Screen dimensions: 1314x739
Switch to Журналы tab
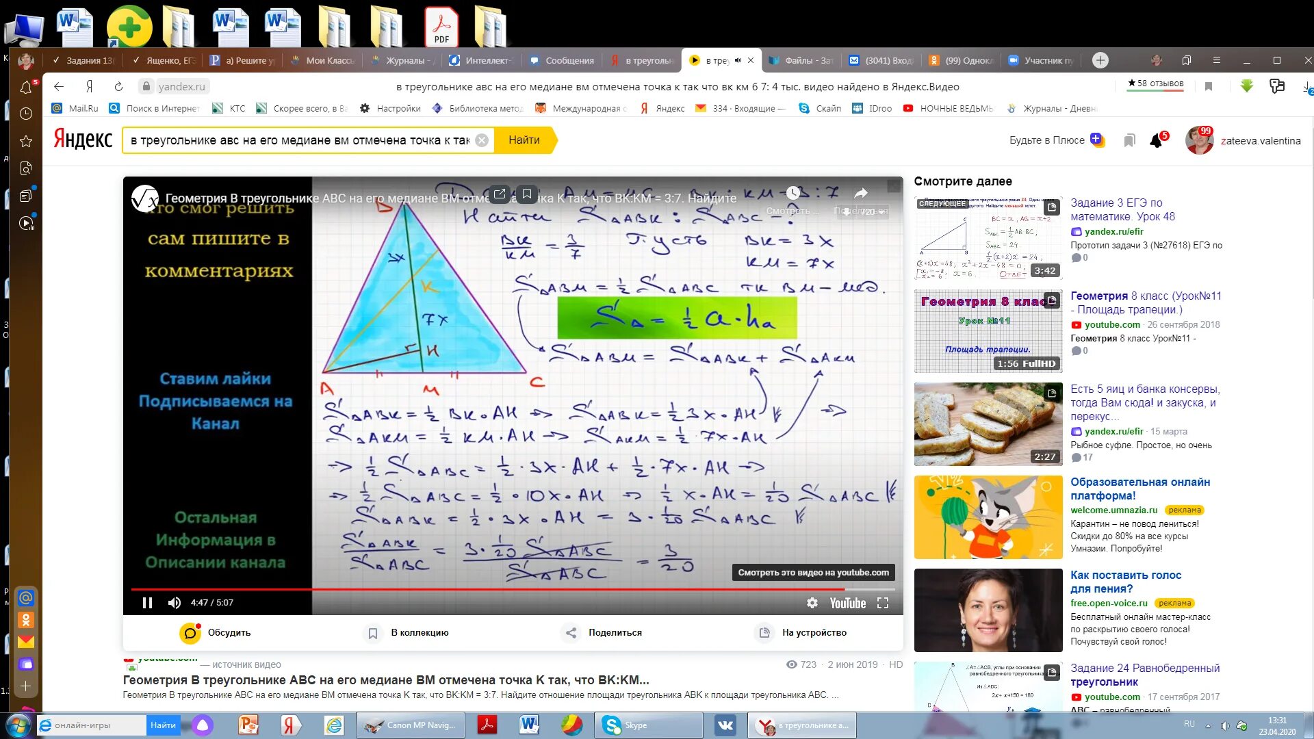click(402, 60)
